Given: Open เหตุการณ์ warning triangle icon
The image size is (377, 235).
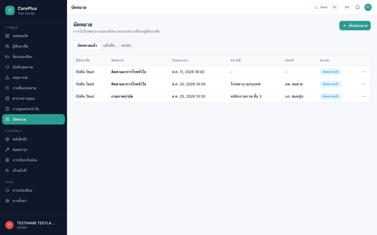Looking at the screenshot, I should coord(7,78).
